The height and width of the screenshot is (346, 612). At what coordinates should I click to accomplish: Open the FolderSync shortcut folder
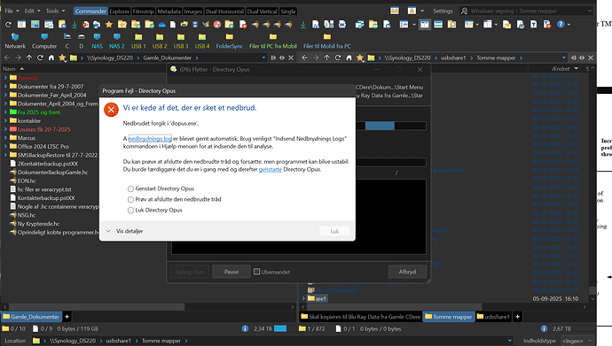tap(230, 42)
